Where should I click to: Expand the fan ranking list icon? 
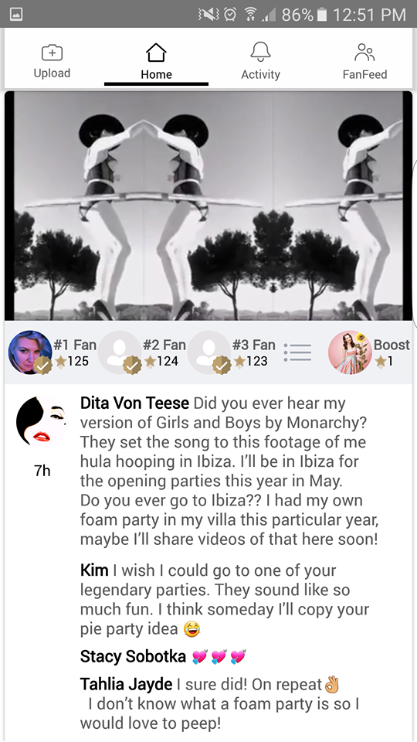click(297, 352)
